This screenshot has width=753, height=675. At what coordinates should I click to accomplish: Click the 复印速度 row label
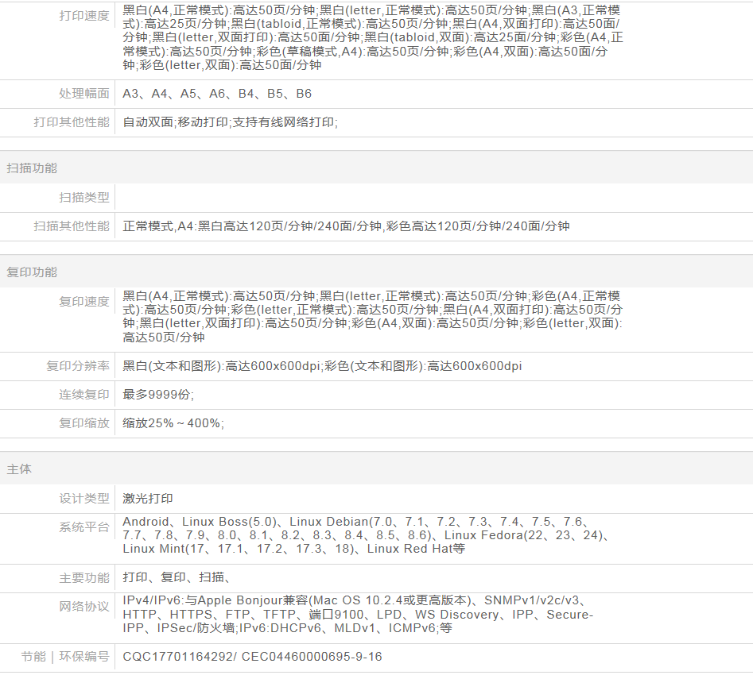coord(84,302)
